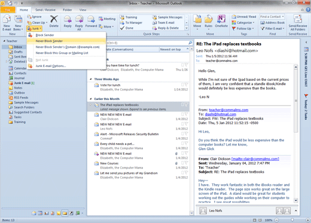
Task: Open Help with the question mark icon
Action: (308, 10)
